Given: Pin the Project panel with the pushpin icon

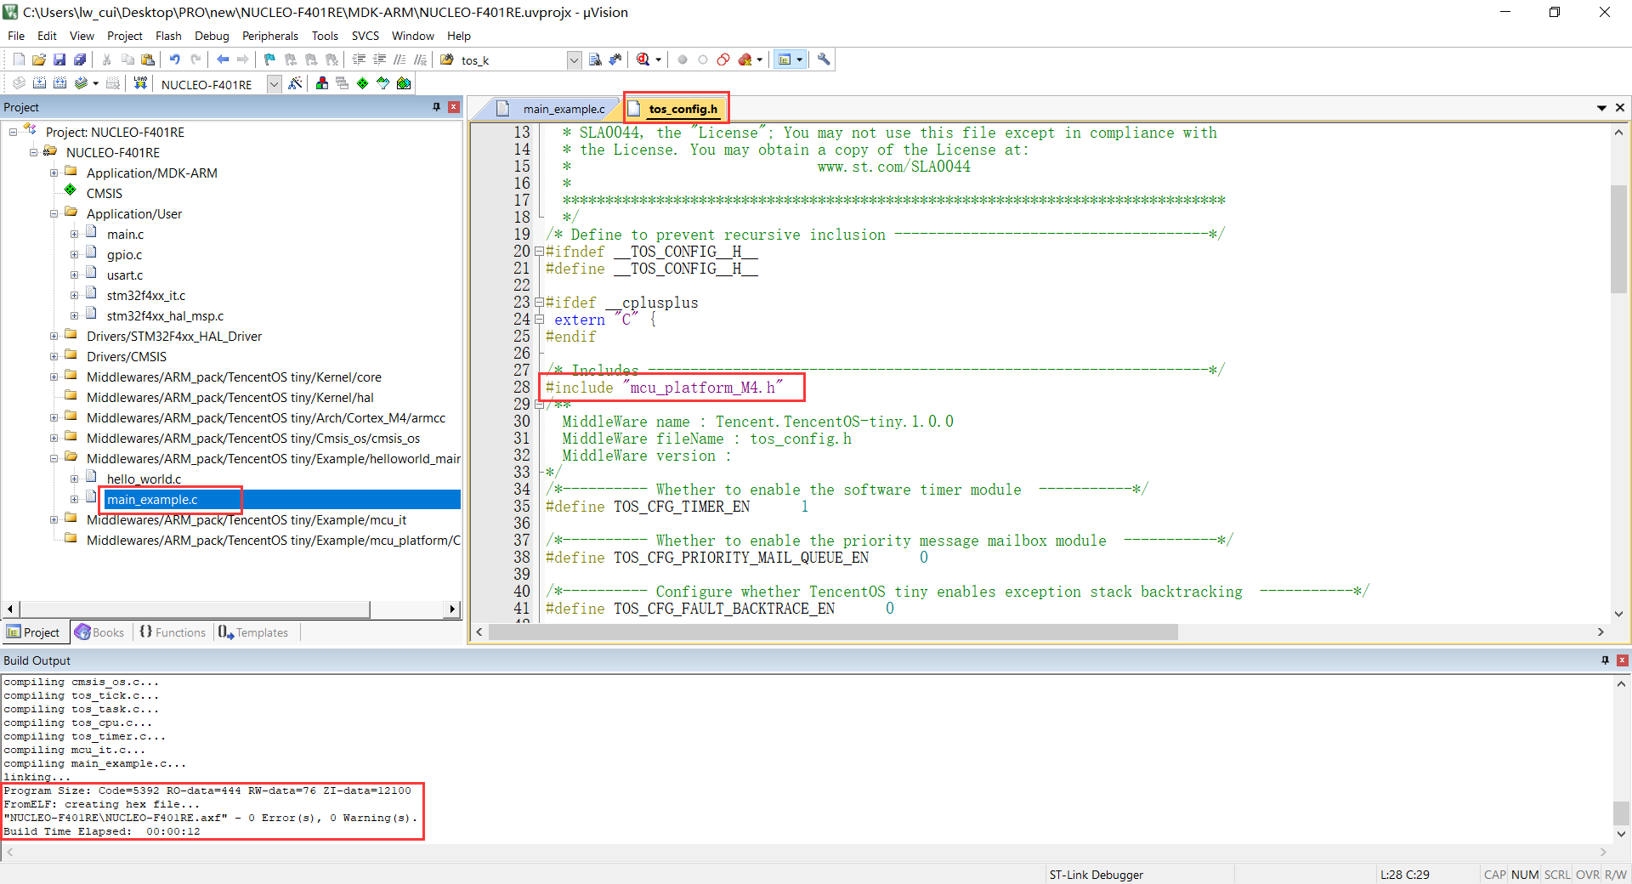Looking at the screenshot, I should [x=437, y=107].
